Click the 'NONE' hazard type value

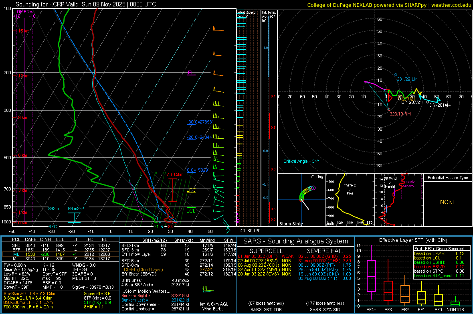(448, 202)
